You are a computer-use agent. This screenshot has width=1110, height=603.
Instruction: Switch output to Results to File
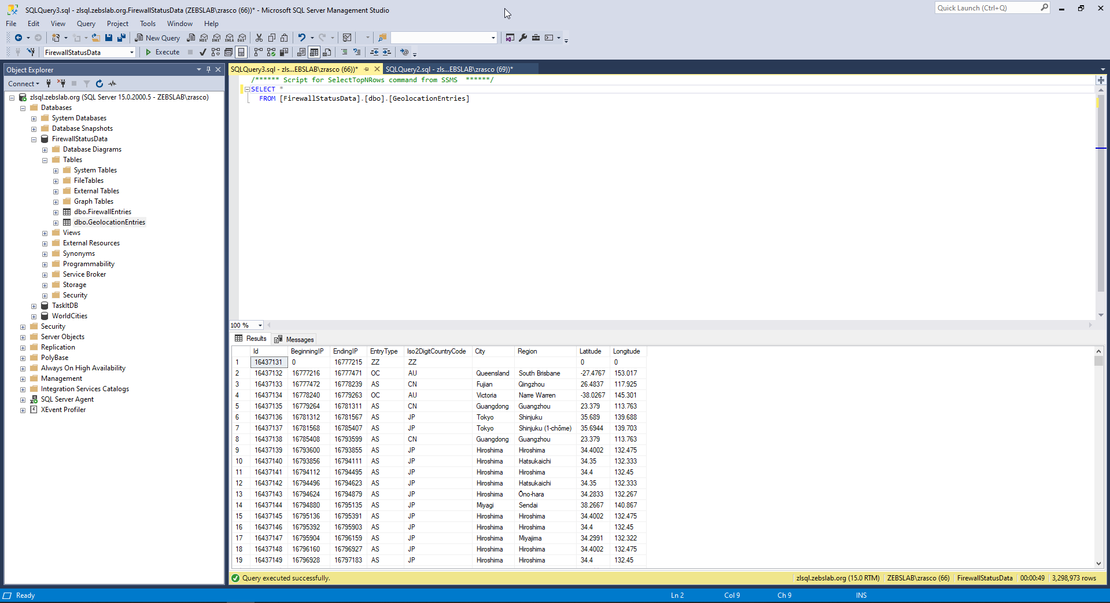click(x=327, y=52)
